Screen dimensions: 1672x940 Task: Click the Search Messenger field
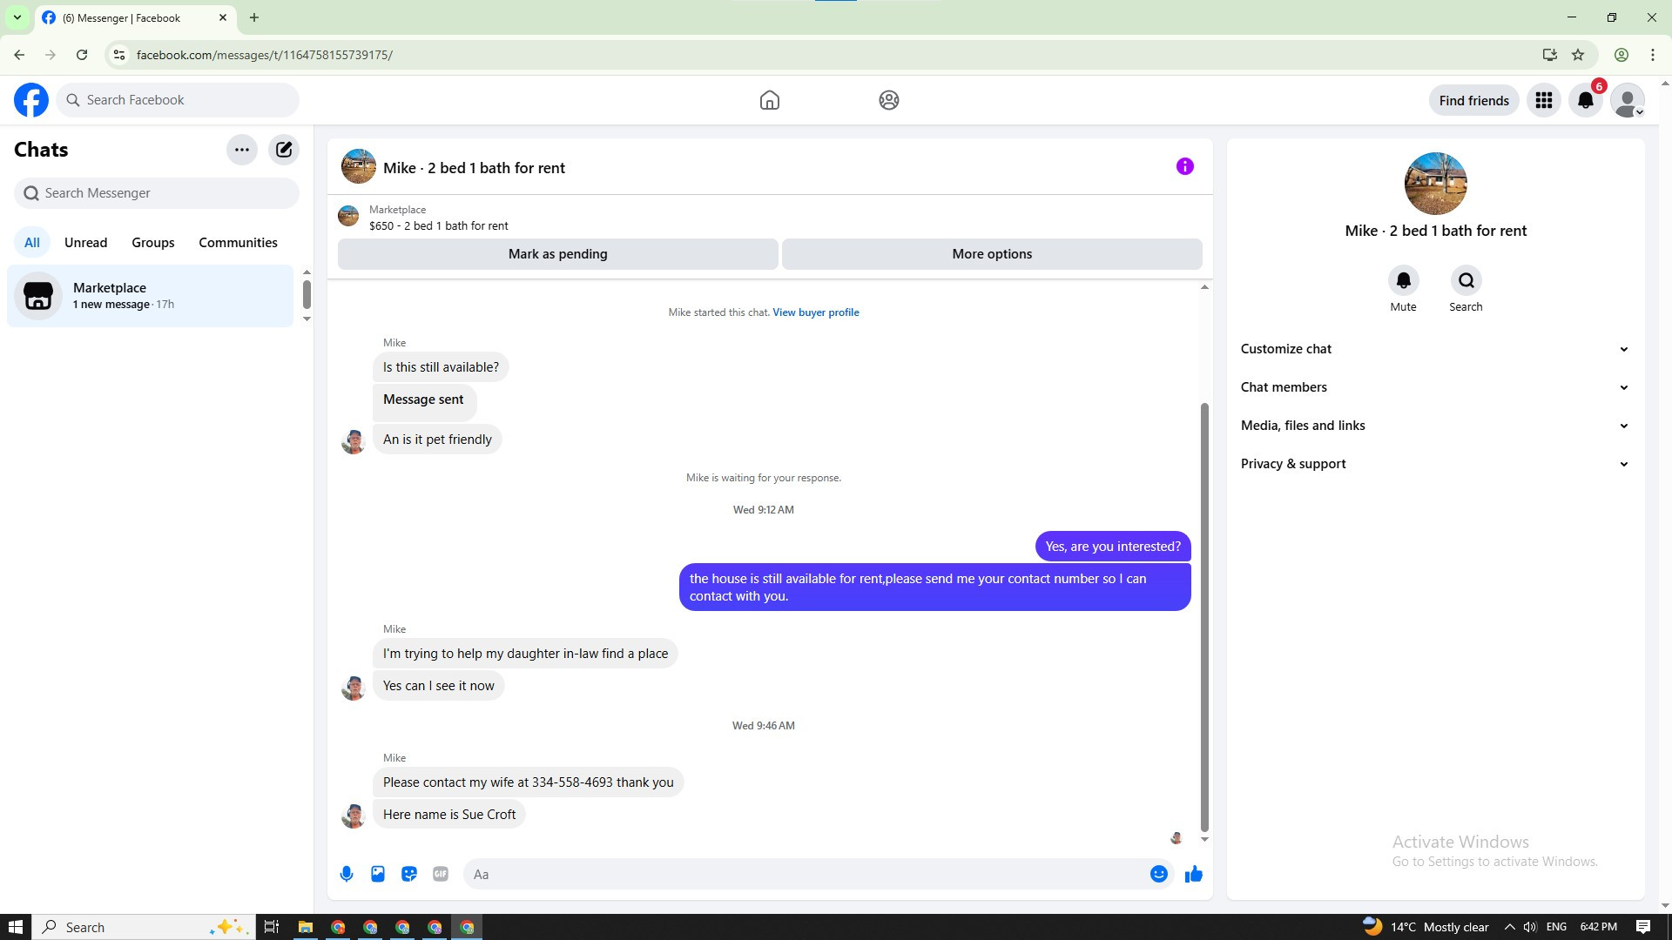(157, 193)
